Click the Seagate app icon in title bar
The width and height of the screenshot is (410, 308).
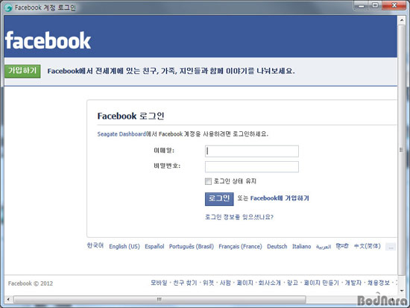(8, 7)
